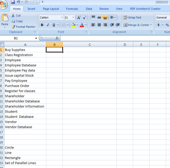Cut the selection
This screenshot has height=168, width=170.
16,15
